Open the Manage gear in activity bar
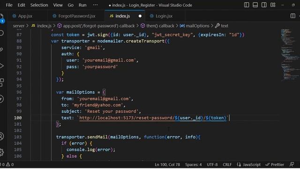Screen dimensions: 300x169 click(x=1, y=152)
